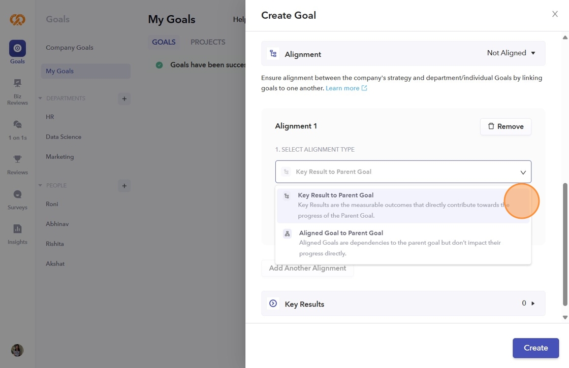Remove Alignment 1
The image size is (569, 368).
pyautogui.click(x=505, y=126)
